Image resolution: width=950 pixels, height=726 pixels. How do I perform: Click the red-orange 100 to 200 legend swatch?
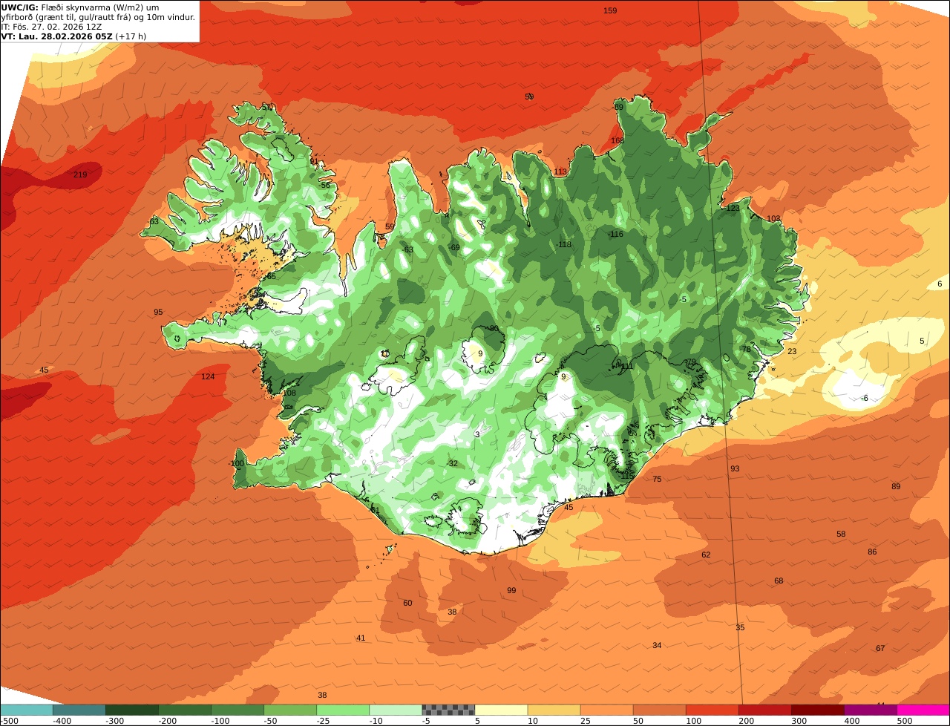pyautogui.click(x=712, y=710)
